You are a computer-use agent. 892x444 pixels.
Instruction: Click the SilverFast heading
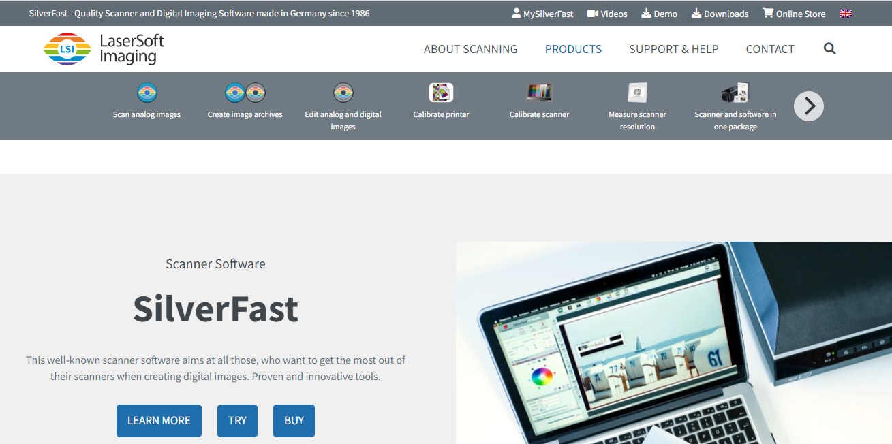(215, 308)
